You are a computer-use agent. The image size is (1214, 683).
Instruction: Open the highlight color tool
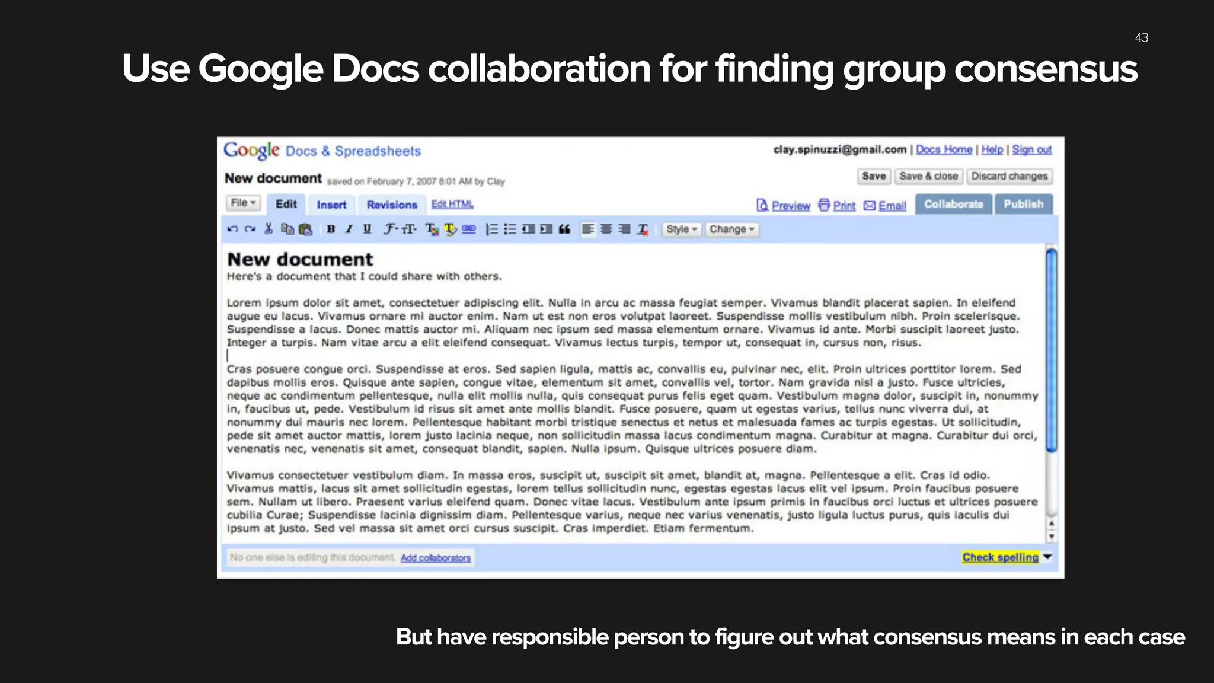pos(451,229)
